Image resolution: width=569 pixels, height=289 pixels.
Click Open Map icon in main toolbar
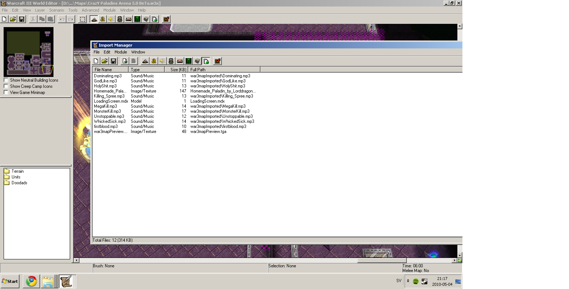(x=13, y=19)
